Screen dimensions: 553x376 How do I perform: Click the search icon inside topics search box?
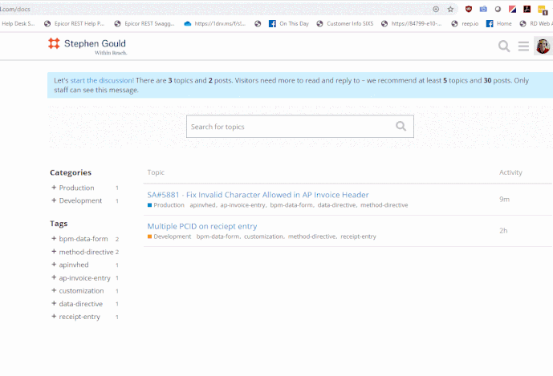[x=401, y=126]
